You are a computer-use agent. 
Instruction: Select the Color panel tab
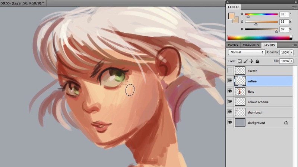(234, 7)
